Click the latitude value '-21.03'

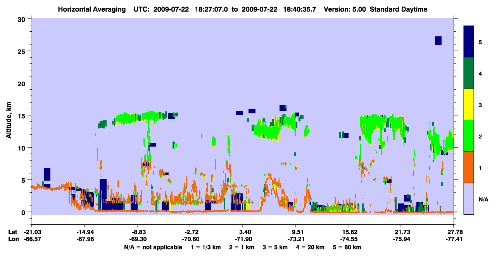32,232
